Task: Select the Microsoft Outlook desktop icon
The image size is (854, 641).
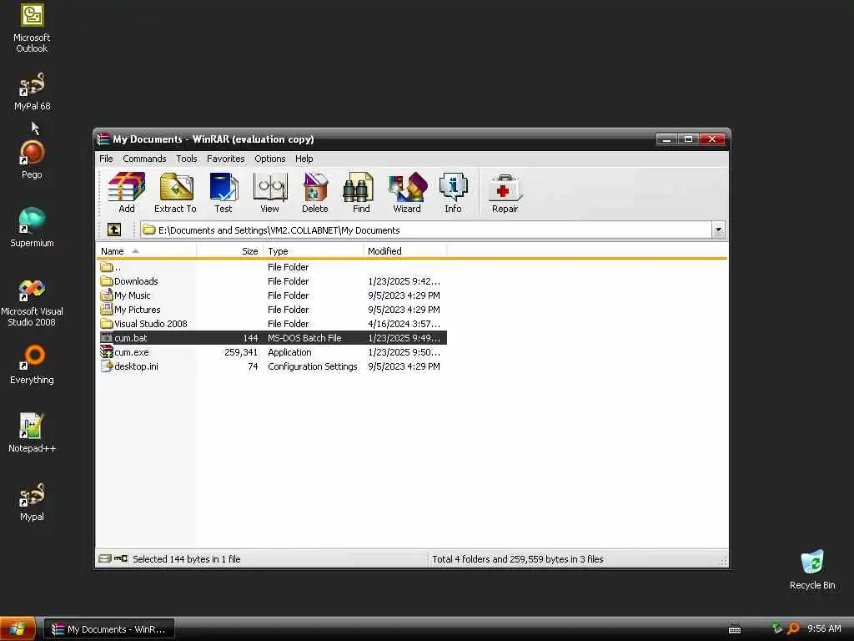Action: coord(32,28)
